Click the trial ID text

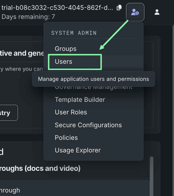[x=57, y=8]
